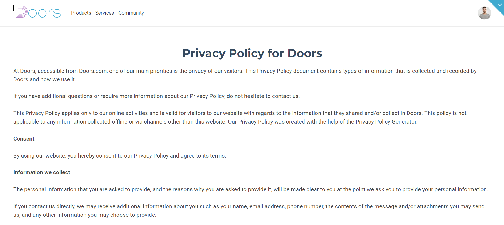The image size is (504, 225).
Task: Open the Community menu
Action: (x=131, y=13)
